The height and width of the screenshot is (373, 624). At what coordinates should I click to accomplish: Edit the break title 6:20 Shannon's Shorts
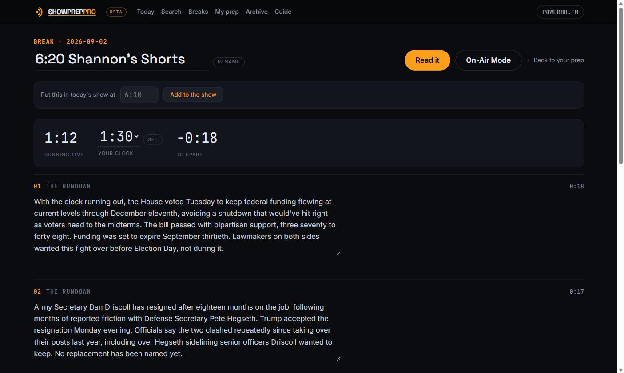122,60
